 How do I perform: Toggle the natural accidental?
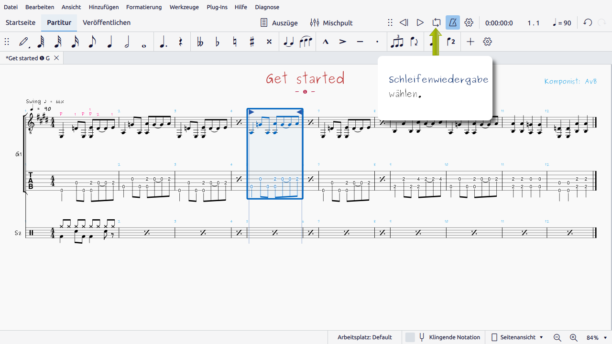pos(234,42)
